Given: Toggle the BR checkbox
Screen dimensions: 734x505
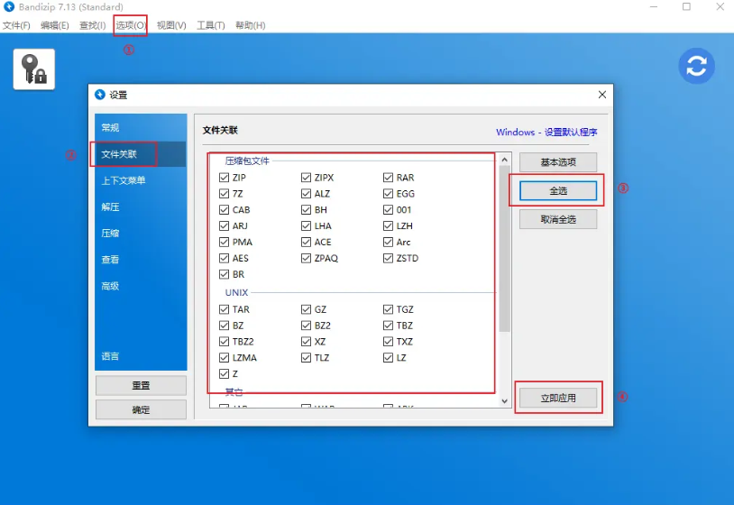Looking at the screenshot, I should pos(224,274).
